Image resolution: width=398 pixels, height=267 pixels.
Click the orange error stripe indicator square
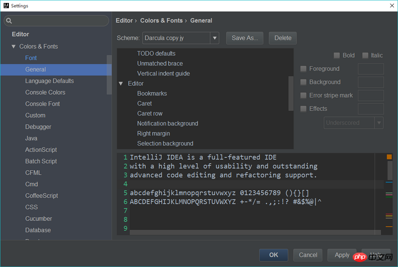point(389,157)
